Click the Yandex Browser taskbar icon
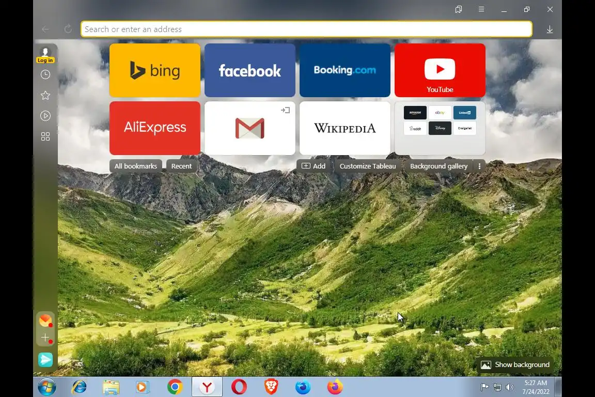Viewport: 595px width, 397px height. coord(207,387)
